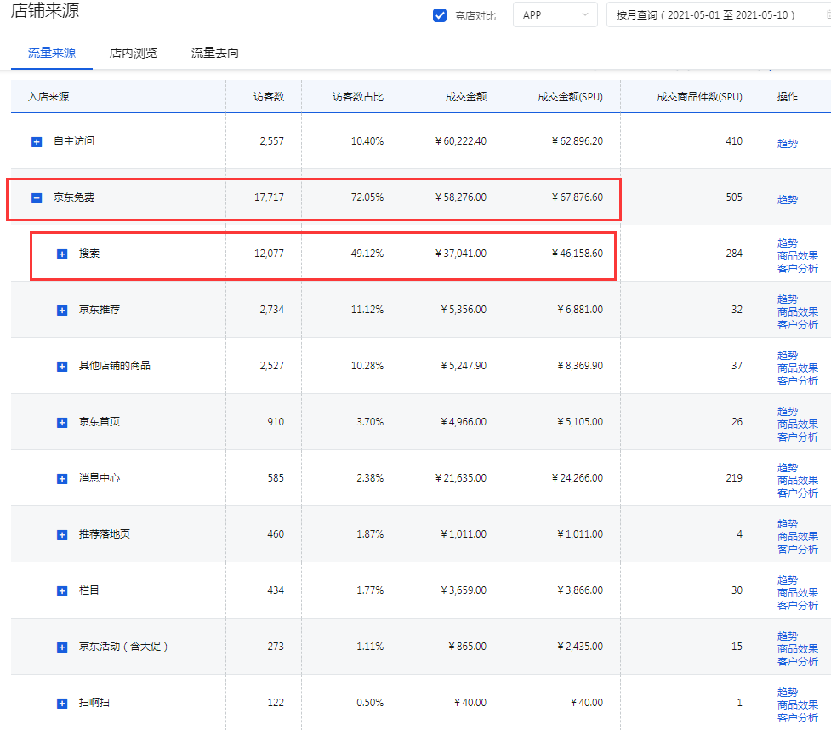Screen dimensions: 831x730
Task: Click the 成交金额(SPU) column header
Action: pyautogui.click(x=570, y=97)
